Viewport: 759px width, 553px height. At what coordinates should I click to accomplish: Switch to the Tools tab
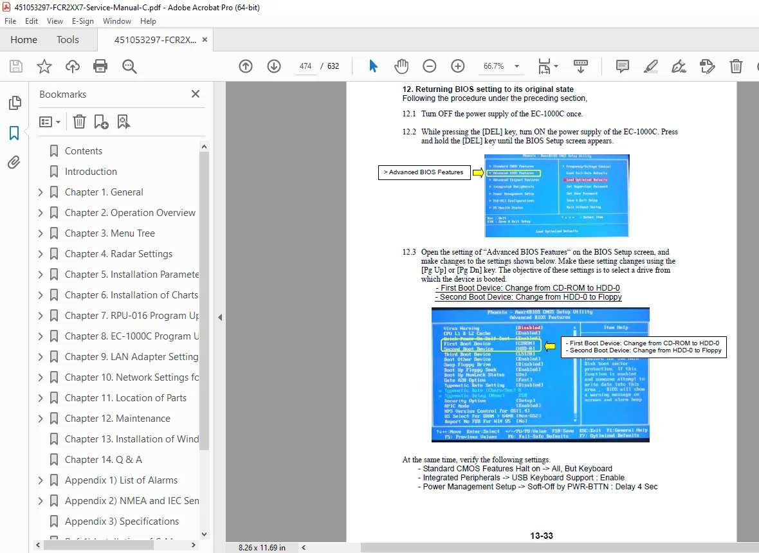(x=68, y=40)
